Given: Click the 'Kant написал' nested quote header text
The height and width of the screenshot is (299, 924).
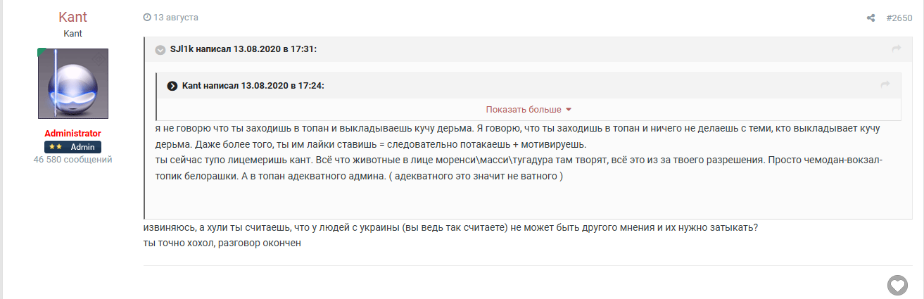Looking at the screenshot, I should click(253, 86).
